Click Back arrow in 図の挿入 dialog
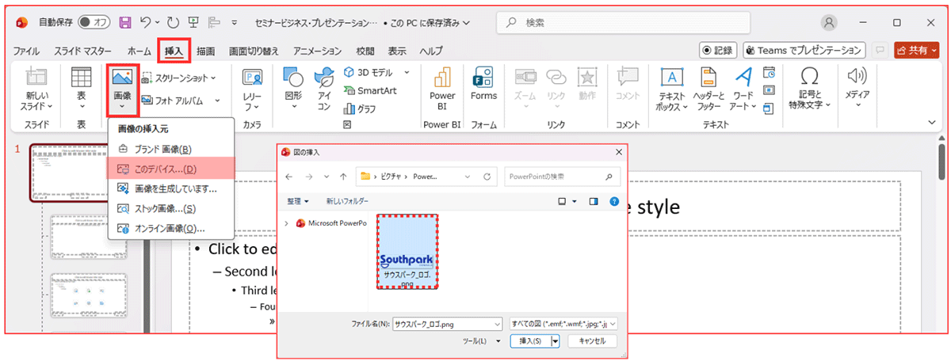The width and height of the screenshot is (951, 361). (x=288, y=176)
